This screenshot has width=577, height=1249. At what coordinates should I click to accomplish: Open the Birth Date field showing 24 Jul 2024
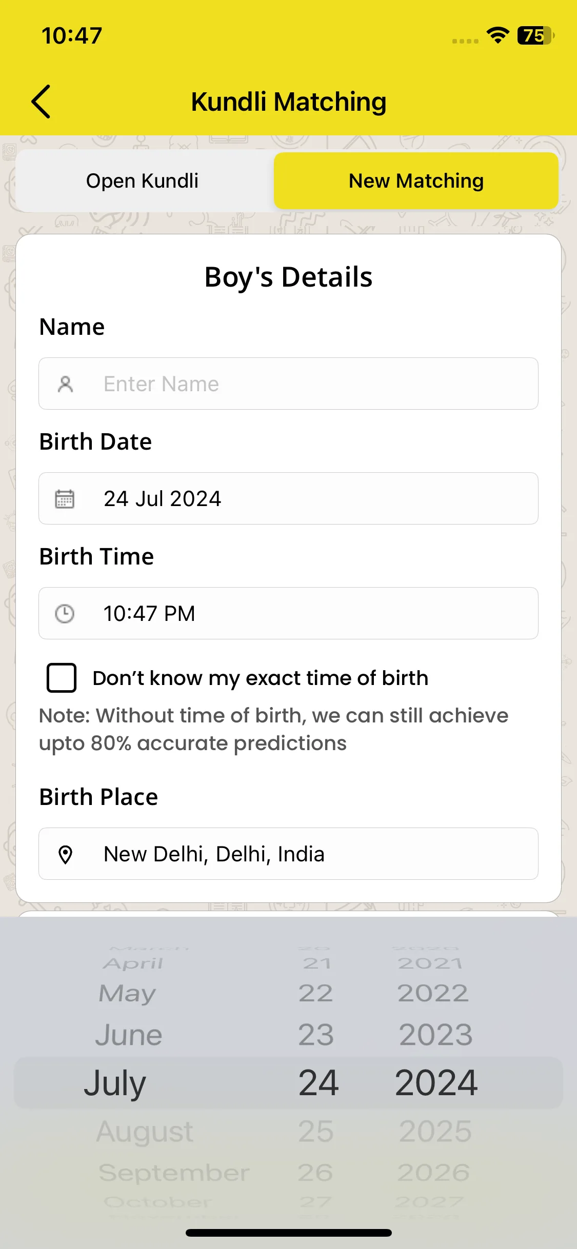[x=288, y=498]
